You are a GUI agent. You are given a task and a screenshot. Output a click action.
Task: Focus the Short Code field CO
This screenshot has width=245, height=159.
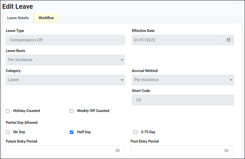coord(183,100)
